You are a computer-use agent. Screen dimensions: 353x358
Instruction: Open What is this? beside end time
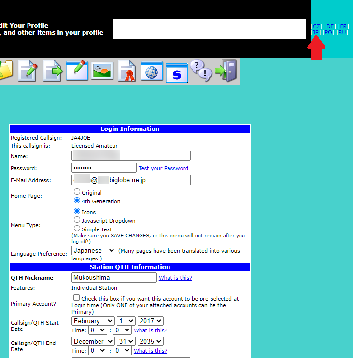click(x=150, y=351)
